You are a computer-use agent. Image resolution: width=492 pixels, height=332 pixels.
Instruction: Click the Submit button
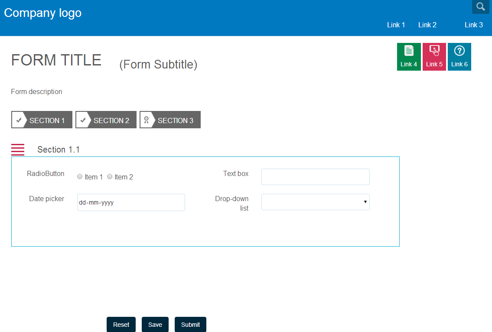pos(190,325)
